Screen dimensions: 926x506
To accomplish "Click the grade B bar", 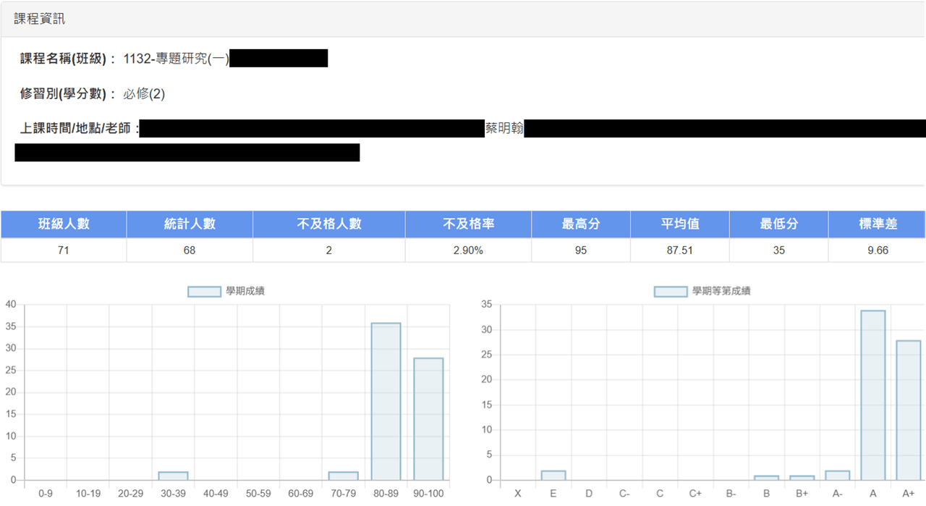I will click(x=767, y=478).
